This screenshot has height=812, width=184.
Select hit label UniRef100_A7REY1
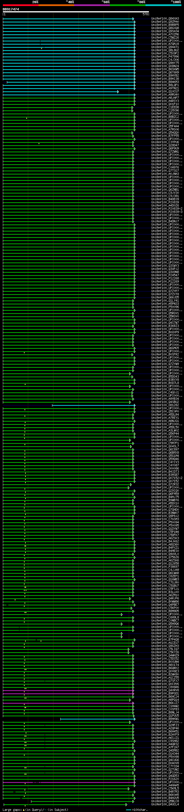(x=165, y=418)
